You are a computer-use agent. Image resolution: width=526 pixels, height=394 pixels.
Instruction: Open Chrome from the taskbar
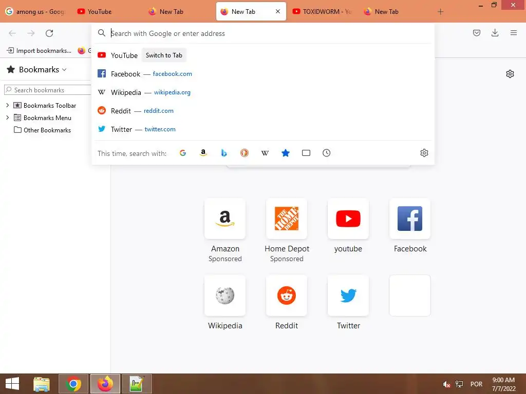point(73,384)
